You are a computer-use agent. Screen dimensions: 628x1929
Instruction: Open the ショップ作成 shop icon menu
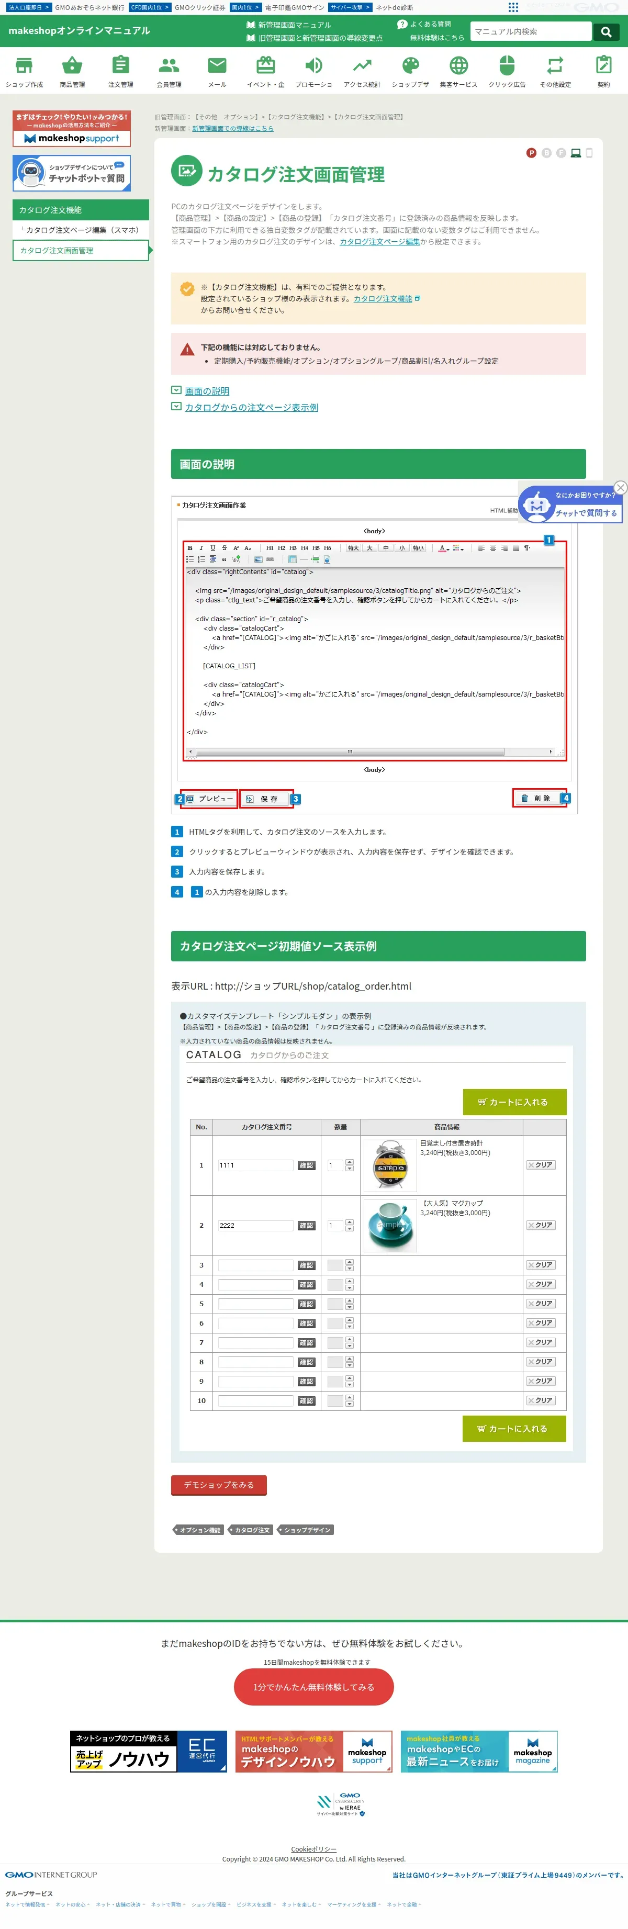24,72
